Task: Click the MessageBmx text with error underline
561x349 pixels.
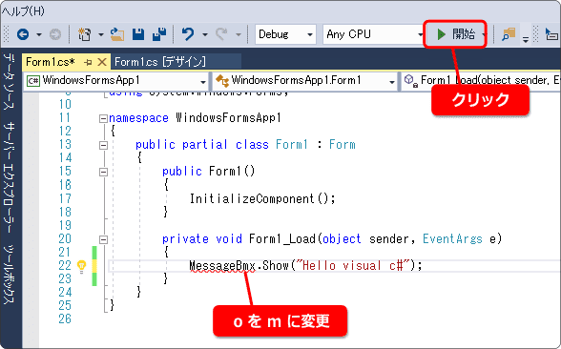Action: tap(221, 266)
